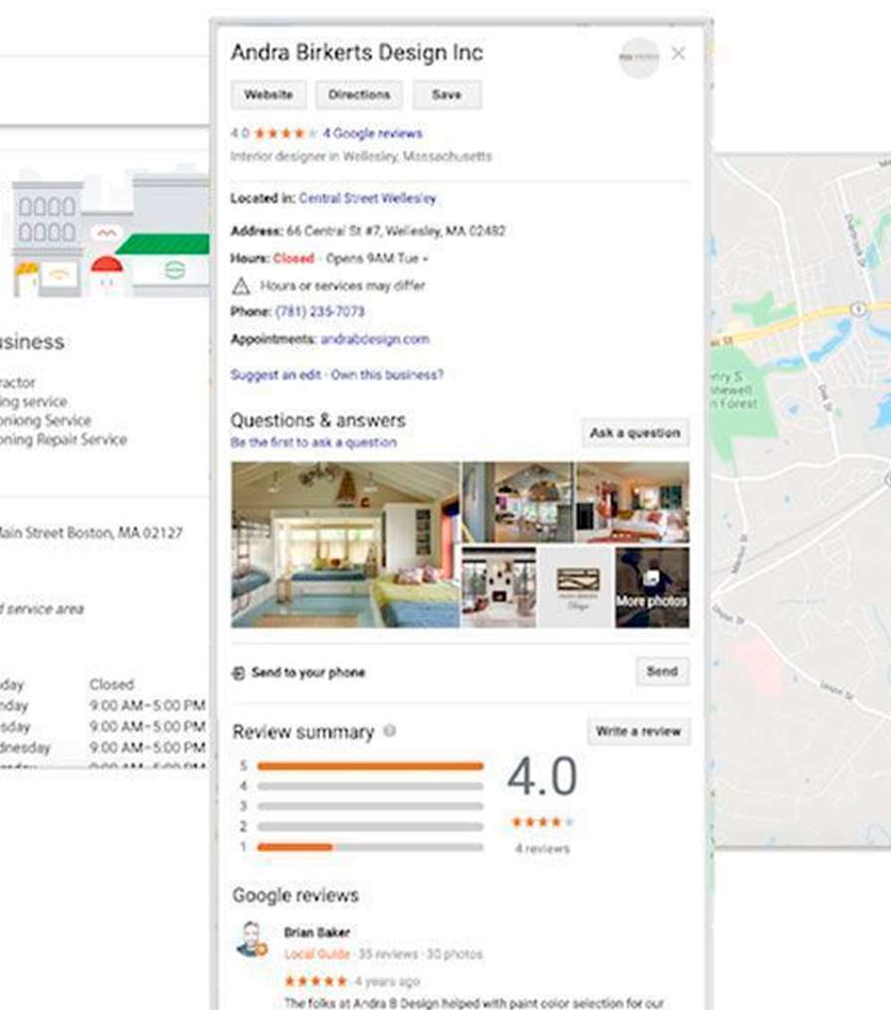The width and height of the screenshot is (891, 1010).
Task: Open the business logo thumbnail
Action: click(576, 587)
